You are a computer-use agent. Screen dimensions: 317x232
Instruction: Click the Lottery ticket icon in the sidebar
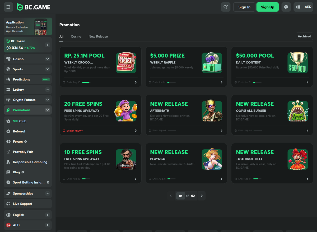(x=8, y=90)
